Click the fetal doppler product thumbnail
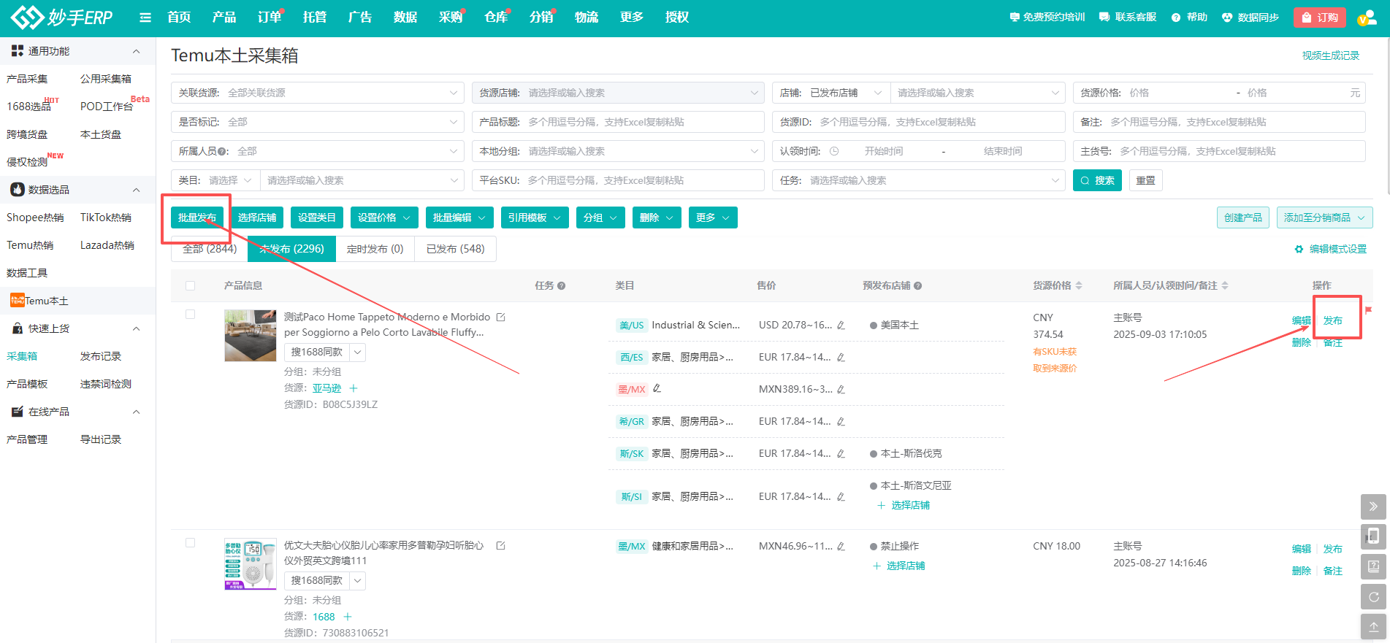Screen dimensions: 1390x643 pos(251,564)
